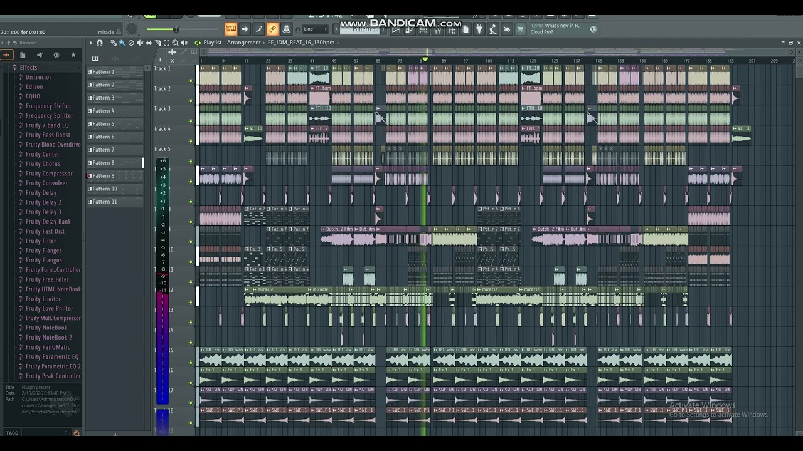Open the Playlist - Arrangement breadcrumb menu
The height and width of the screenshot is (451, 803).
(x=232, y=43)
